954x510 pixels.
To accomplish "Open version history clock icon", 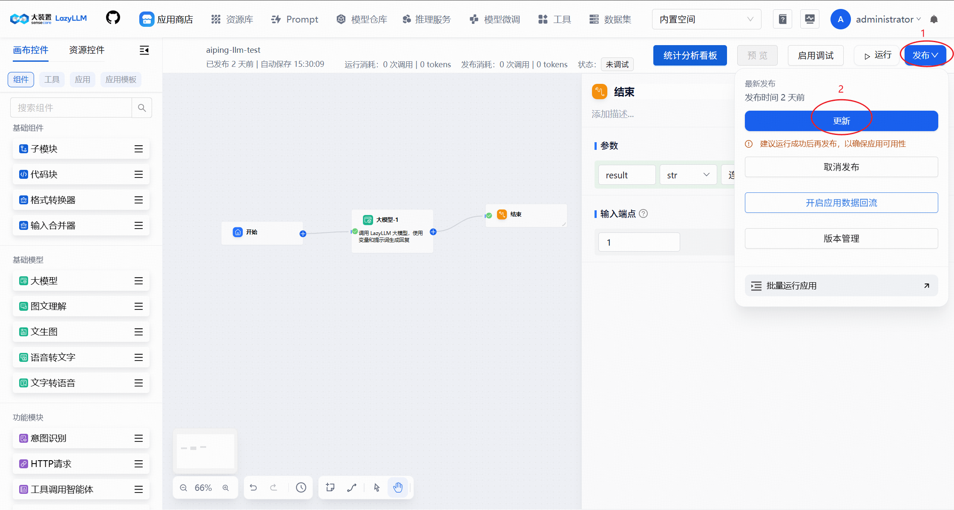I will click(x=301, y=487).
